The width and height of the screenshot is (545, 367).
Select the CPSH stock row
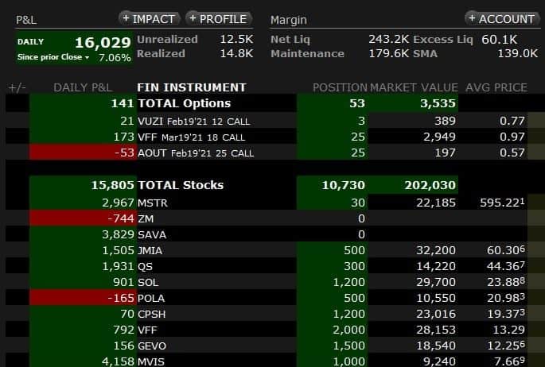pyautogui.click(x=275, y=314)
